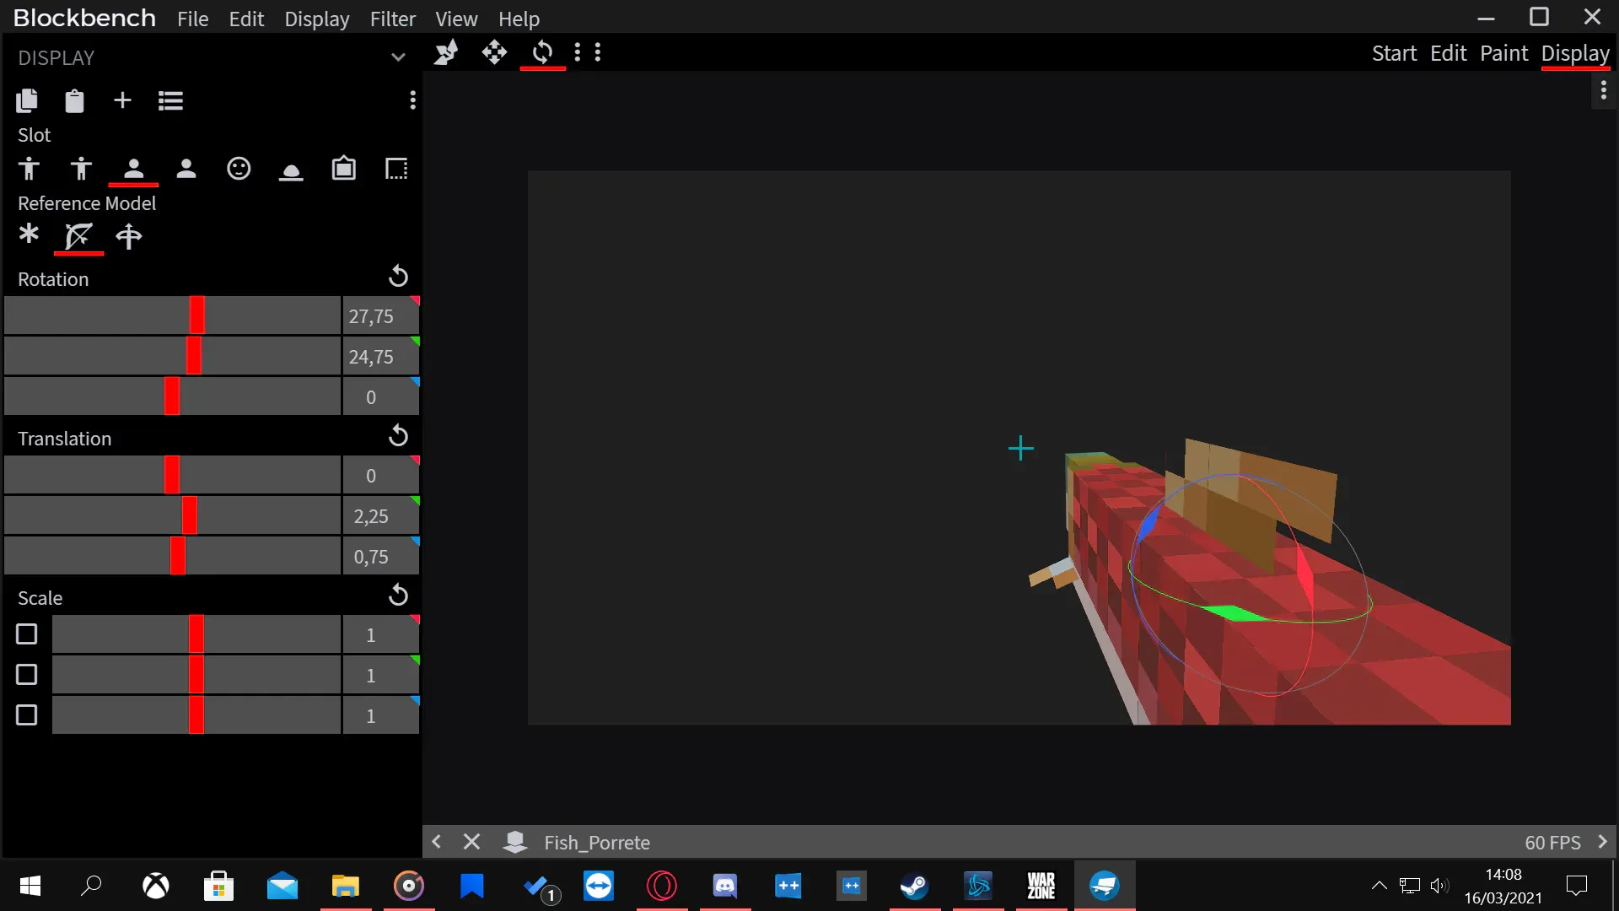This screenshot has width=1619, height=911.
Task: Select the ground display slot
Action: [291, 171]
